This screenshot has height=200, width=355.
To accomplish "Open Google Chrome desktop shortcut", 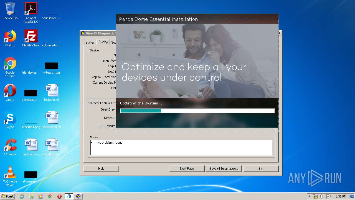I will point(10,67).
